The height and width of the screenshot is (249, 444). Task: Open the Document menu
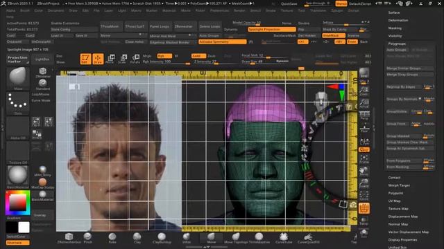click(x=55, y=10)
